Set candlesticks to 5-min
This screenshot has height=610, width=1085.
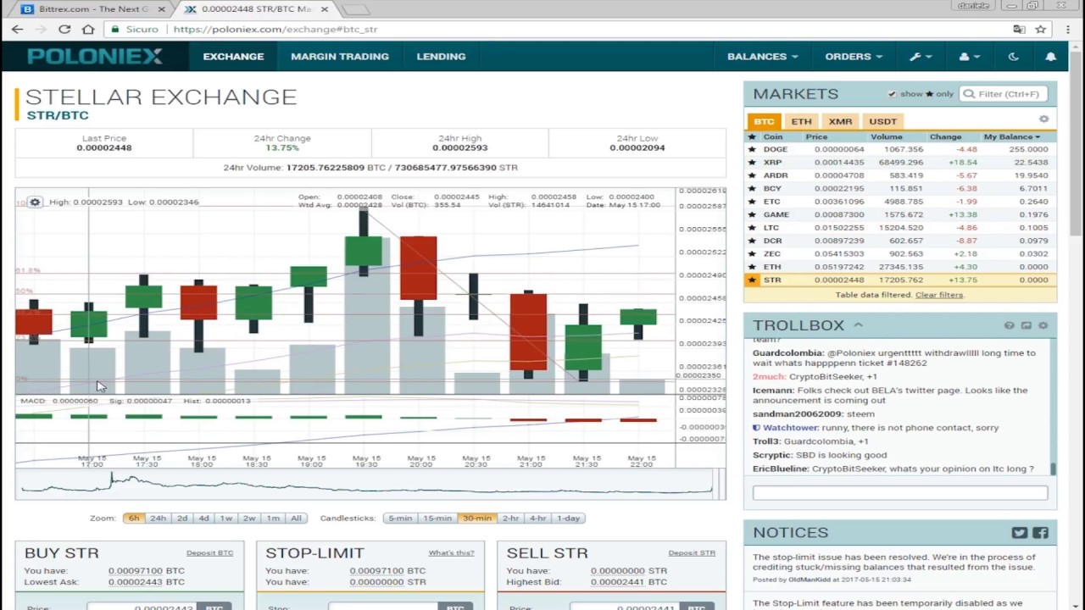click(x=399, y=518)
